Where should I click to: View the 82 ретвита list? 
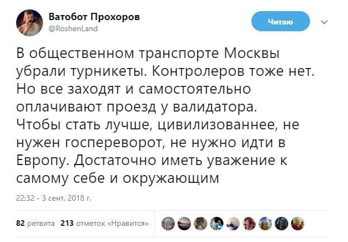[x=36, y=224]
